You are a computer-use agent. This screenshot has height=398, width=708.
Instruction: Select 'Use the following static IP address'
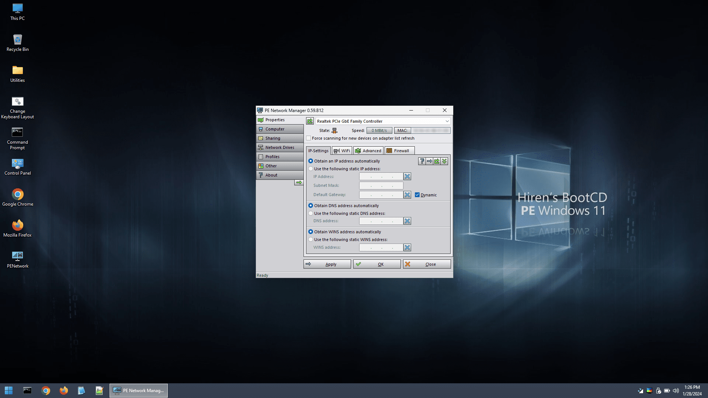click(x=311, y=169)
